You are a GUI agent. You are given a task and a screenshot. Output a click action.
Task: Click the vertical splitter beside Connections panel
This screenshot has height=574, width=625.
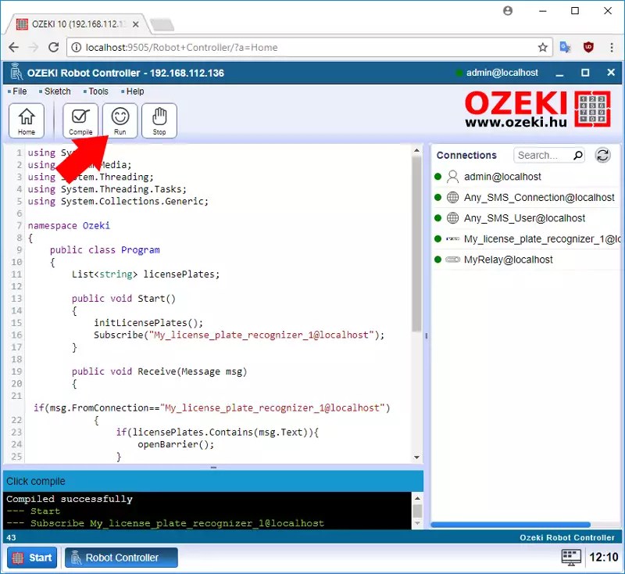427,336
